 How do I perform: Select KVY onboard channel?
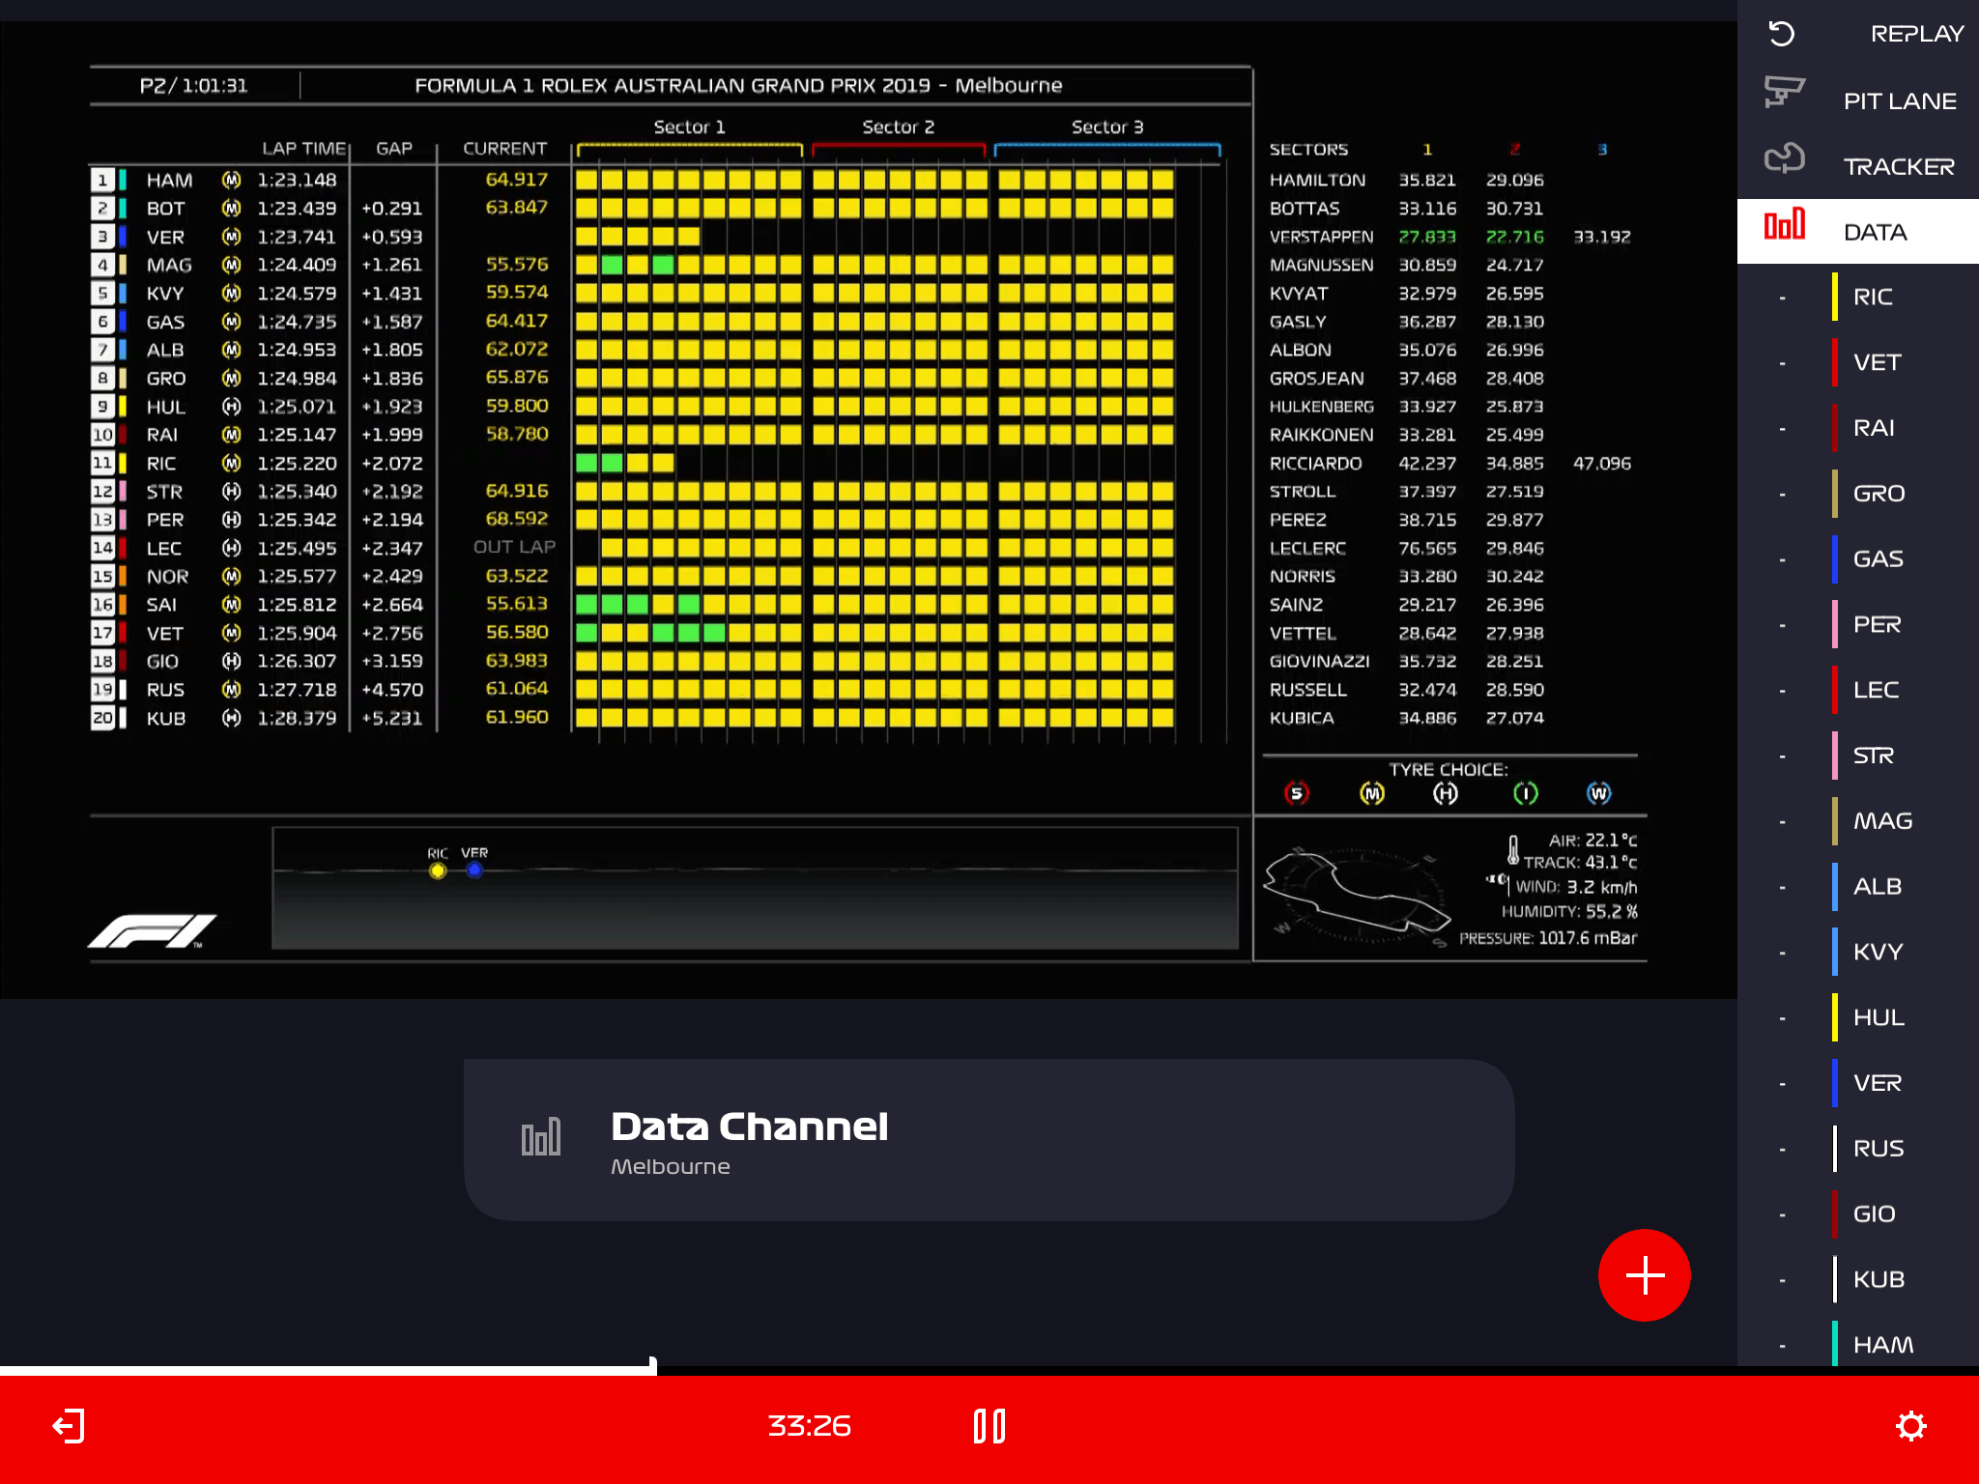[1858, 952]
